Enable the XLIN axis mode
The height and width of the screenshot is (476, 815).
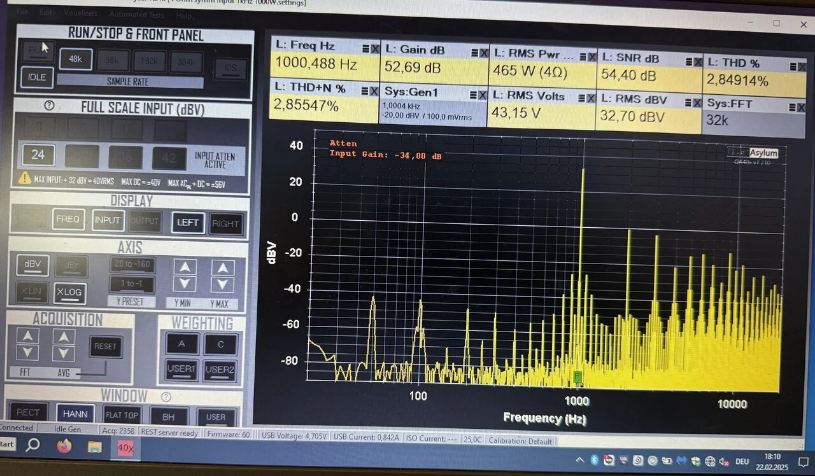coord(32,292)
